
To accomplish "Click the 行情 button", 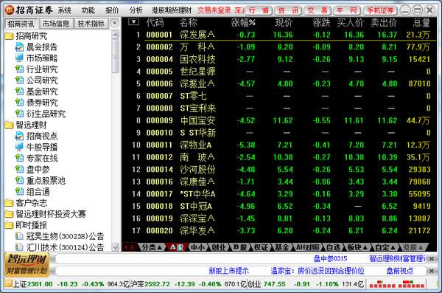I will (x=259, y=11).
